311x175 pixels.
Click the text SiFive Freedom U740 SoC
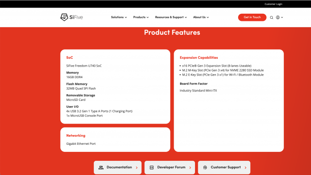tap(84, 66)
